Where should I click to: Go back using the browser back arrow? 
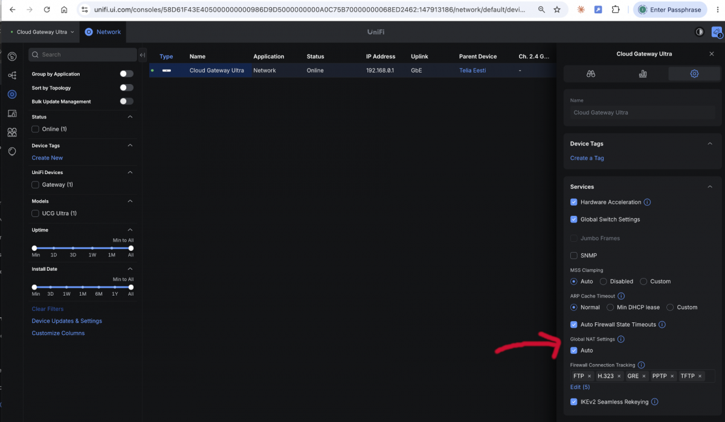click(13, 10)
